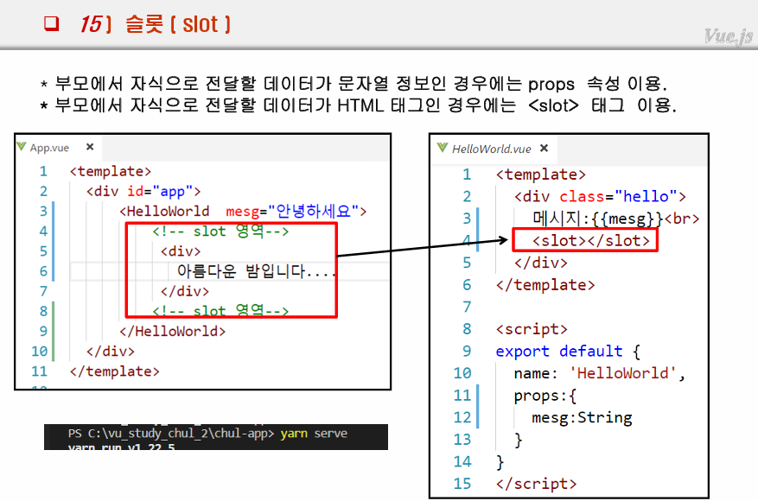Click the mesg="안녕하세요" attribute

click(292, 211)
